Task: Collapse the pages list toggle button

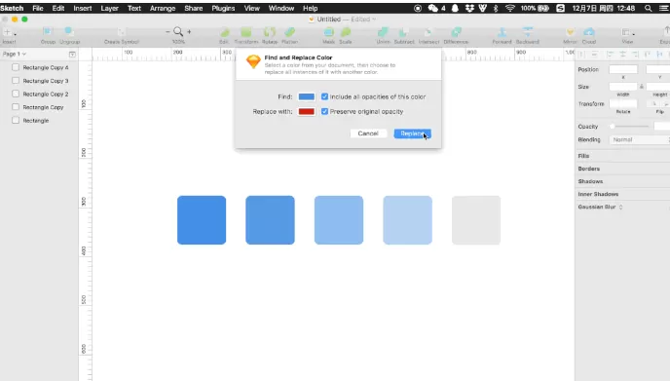Action: [72, 54]
